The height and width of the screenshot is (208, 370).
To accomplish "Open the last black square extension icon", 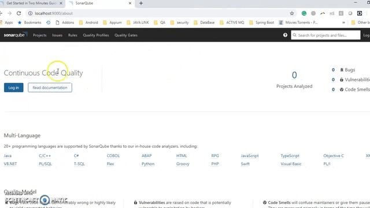I will tap(360, 13).
